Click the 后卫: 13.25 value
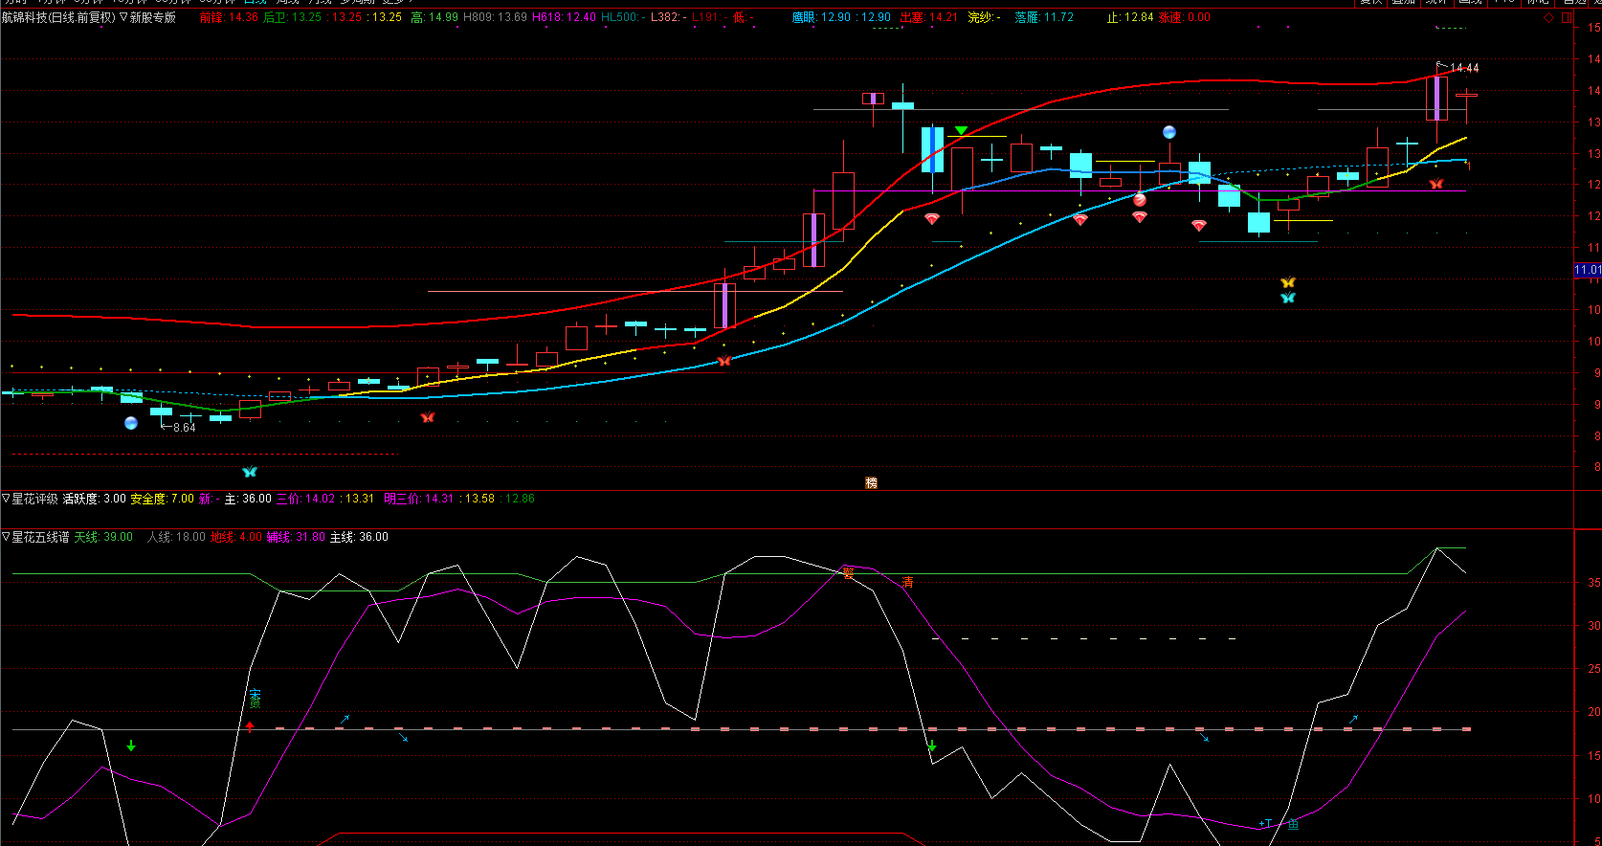Screen dimensions: 1602x846 (292, 17)
